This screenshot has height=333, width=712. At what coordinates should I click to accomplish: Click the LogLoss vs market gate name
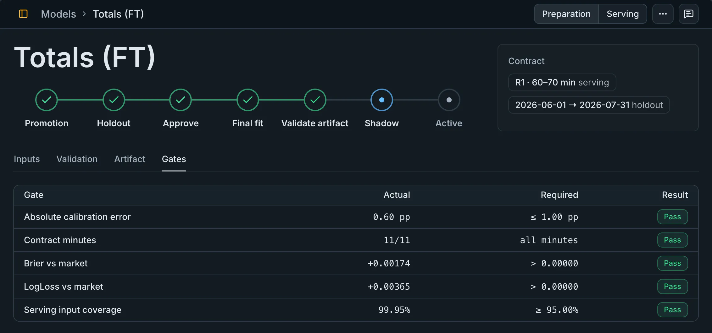pos(64,287)
